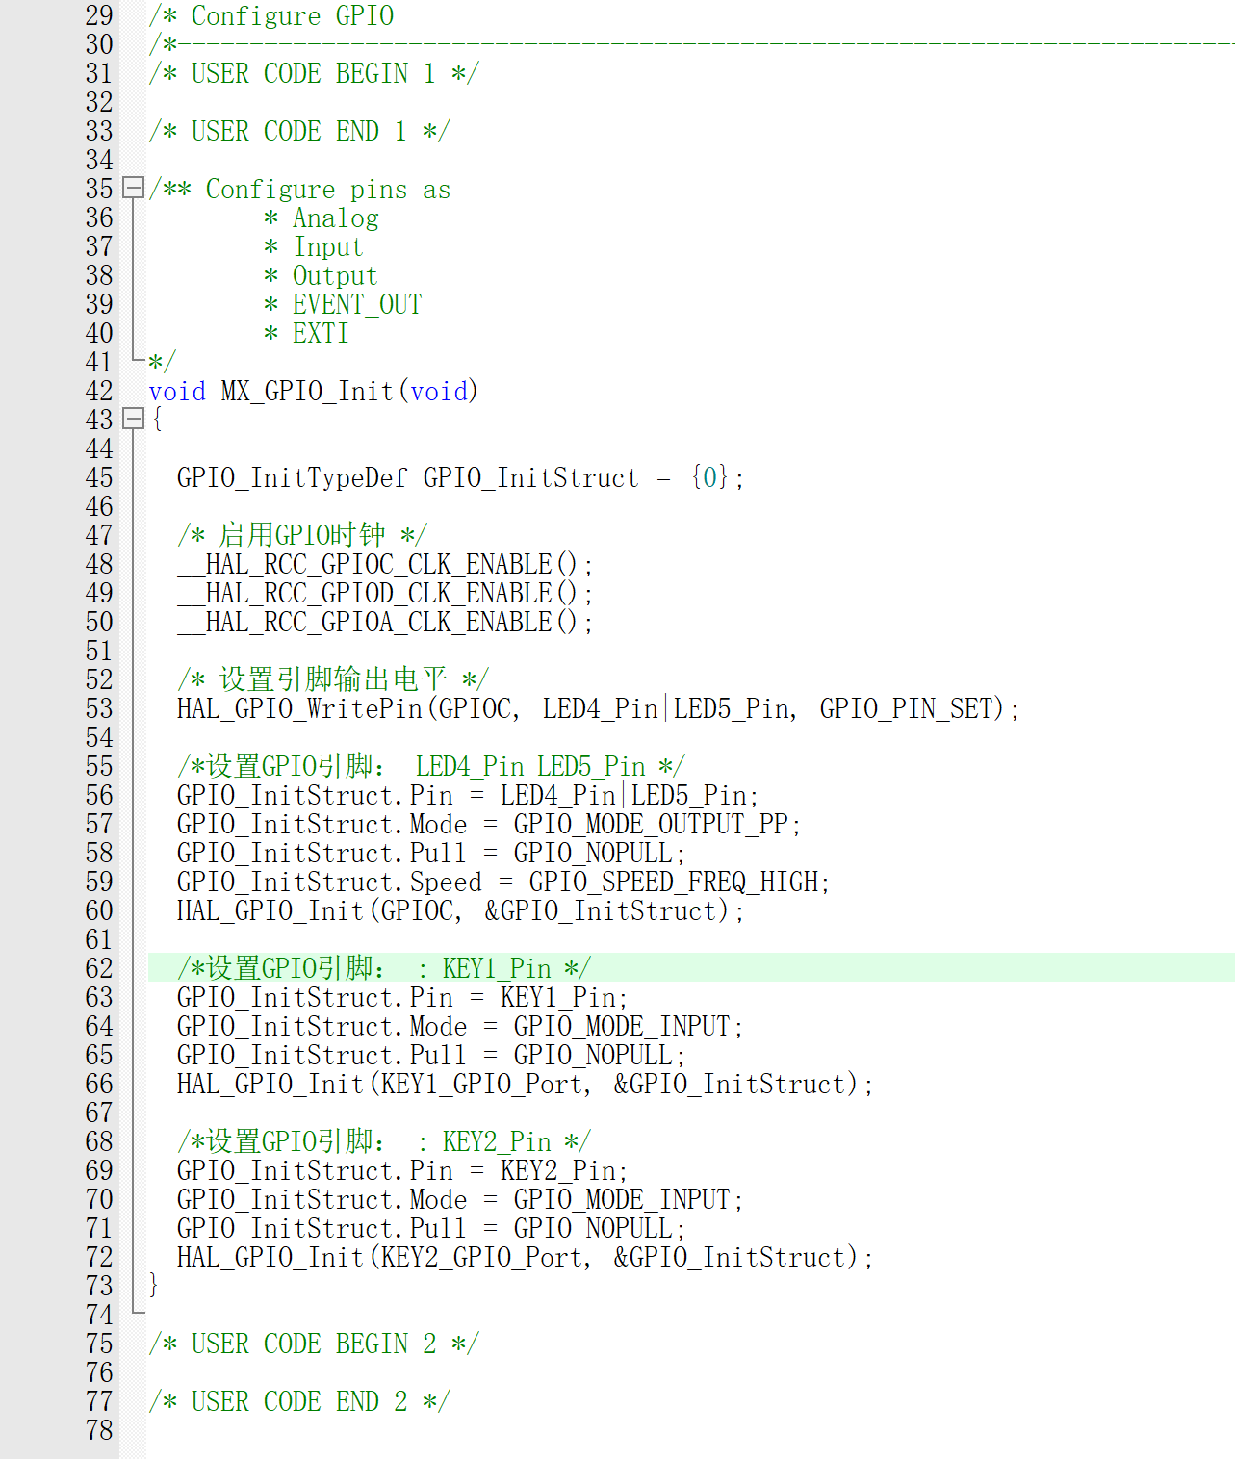Click '* EXTI' comment line

[x=306, y=333]
